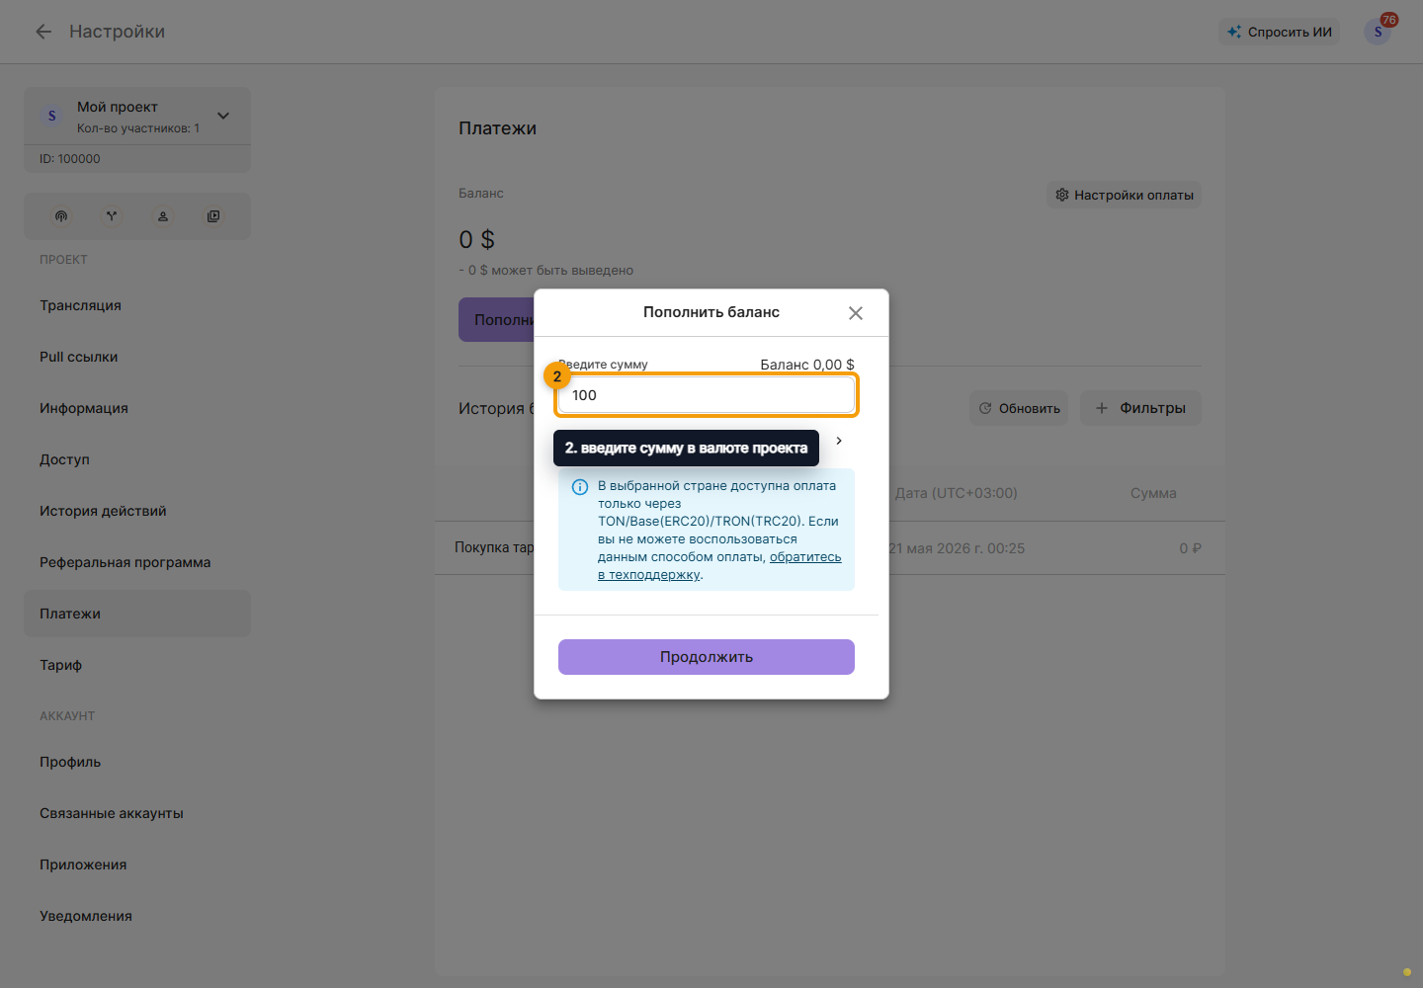Open the Тариф section
Viewport: 1423px width, 988px height.
pyautogui.click(x=137, y=665)
